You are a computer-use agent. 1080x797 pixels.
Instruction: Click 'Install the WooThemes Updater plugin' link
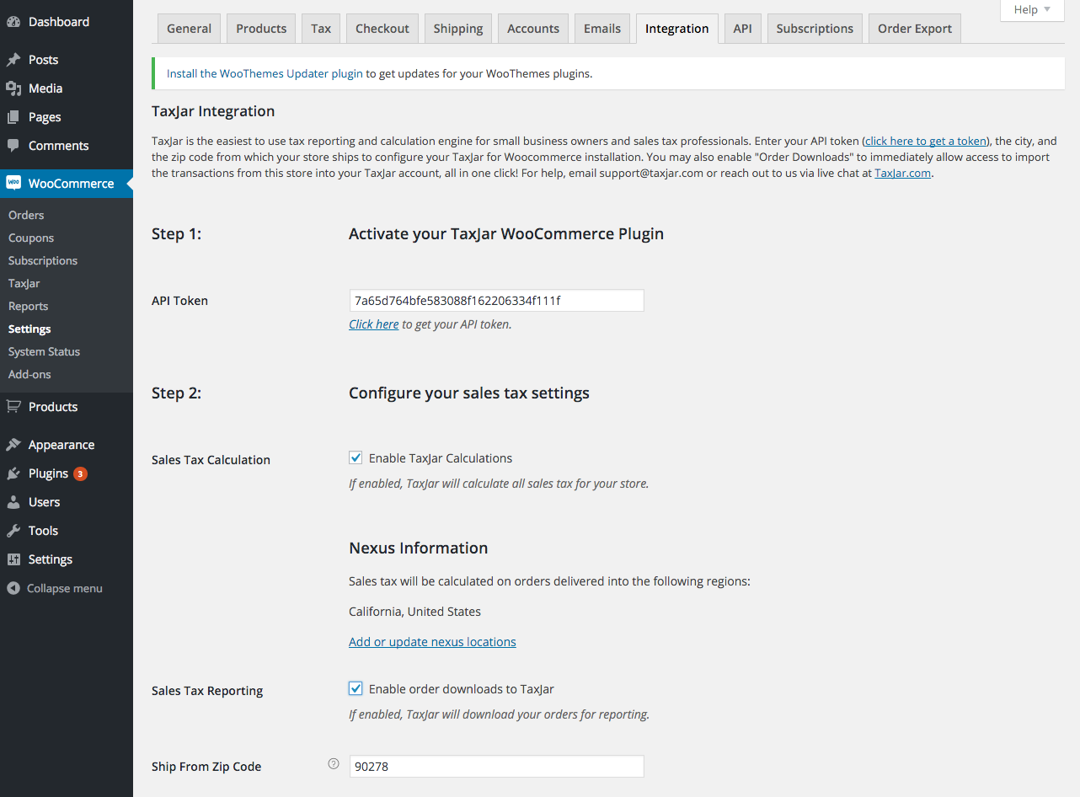[265, 73]
